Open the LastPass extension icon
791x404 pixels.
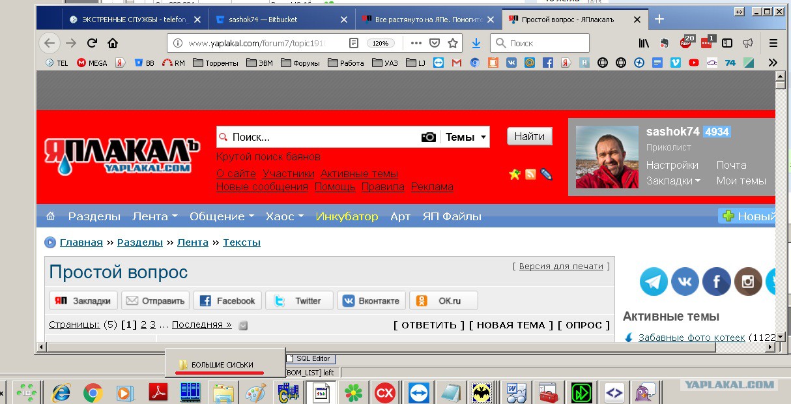pyautogui.click(x=707, y=42)
